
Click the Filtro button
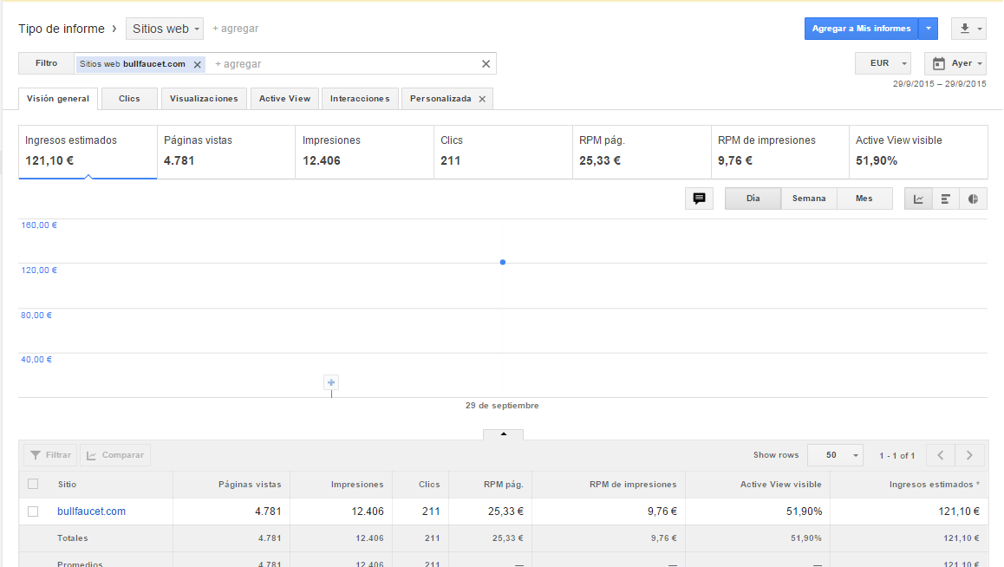click(46, 63)
